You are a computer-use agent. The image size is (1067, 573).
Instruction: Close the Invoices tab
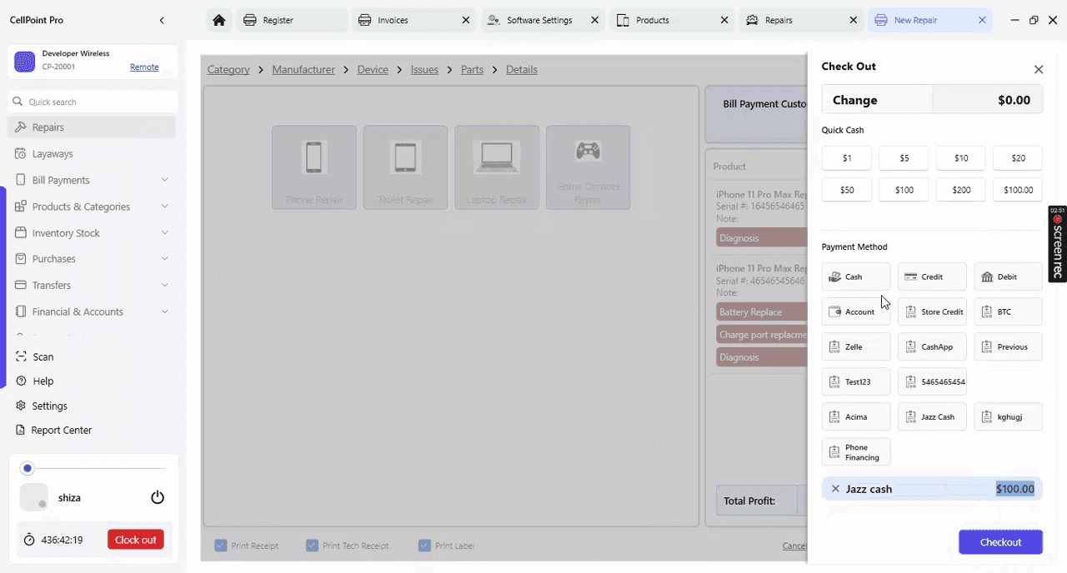464,20
